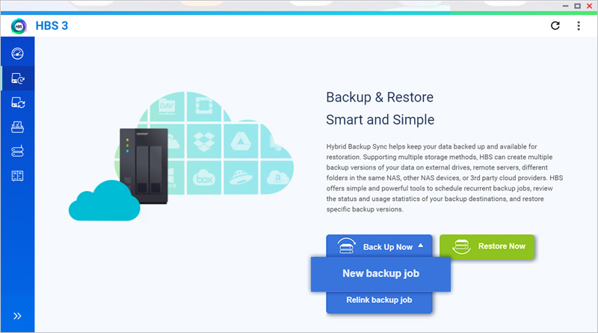Open the three-dot more options menu

click(x=579, y=25)
